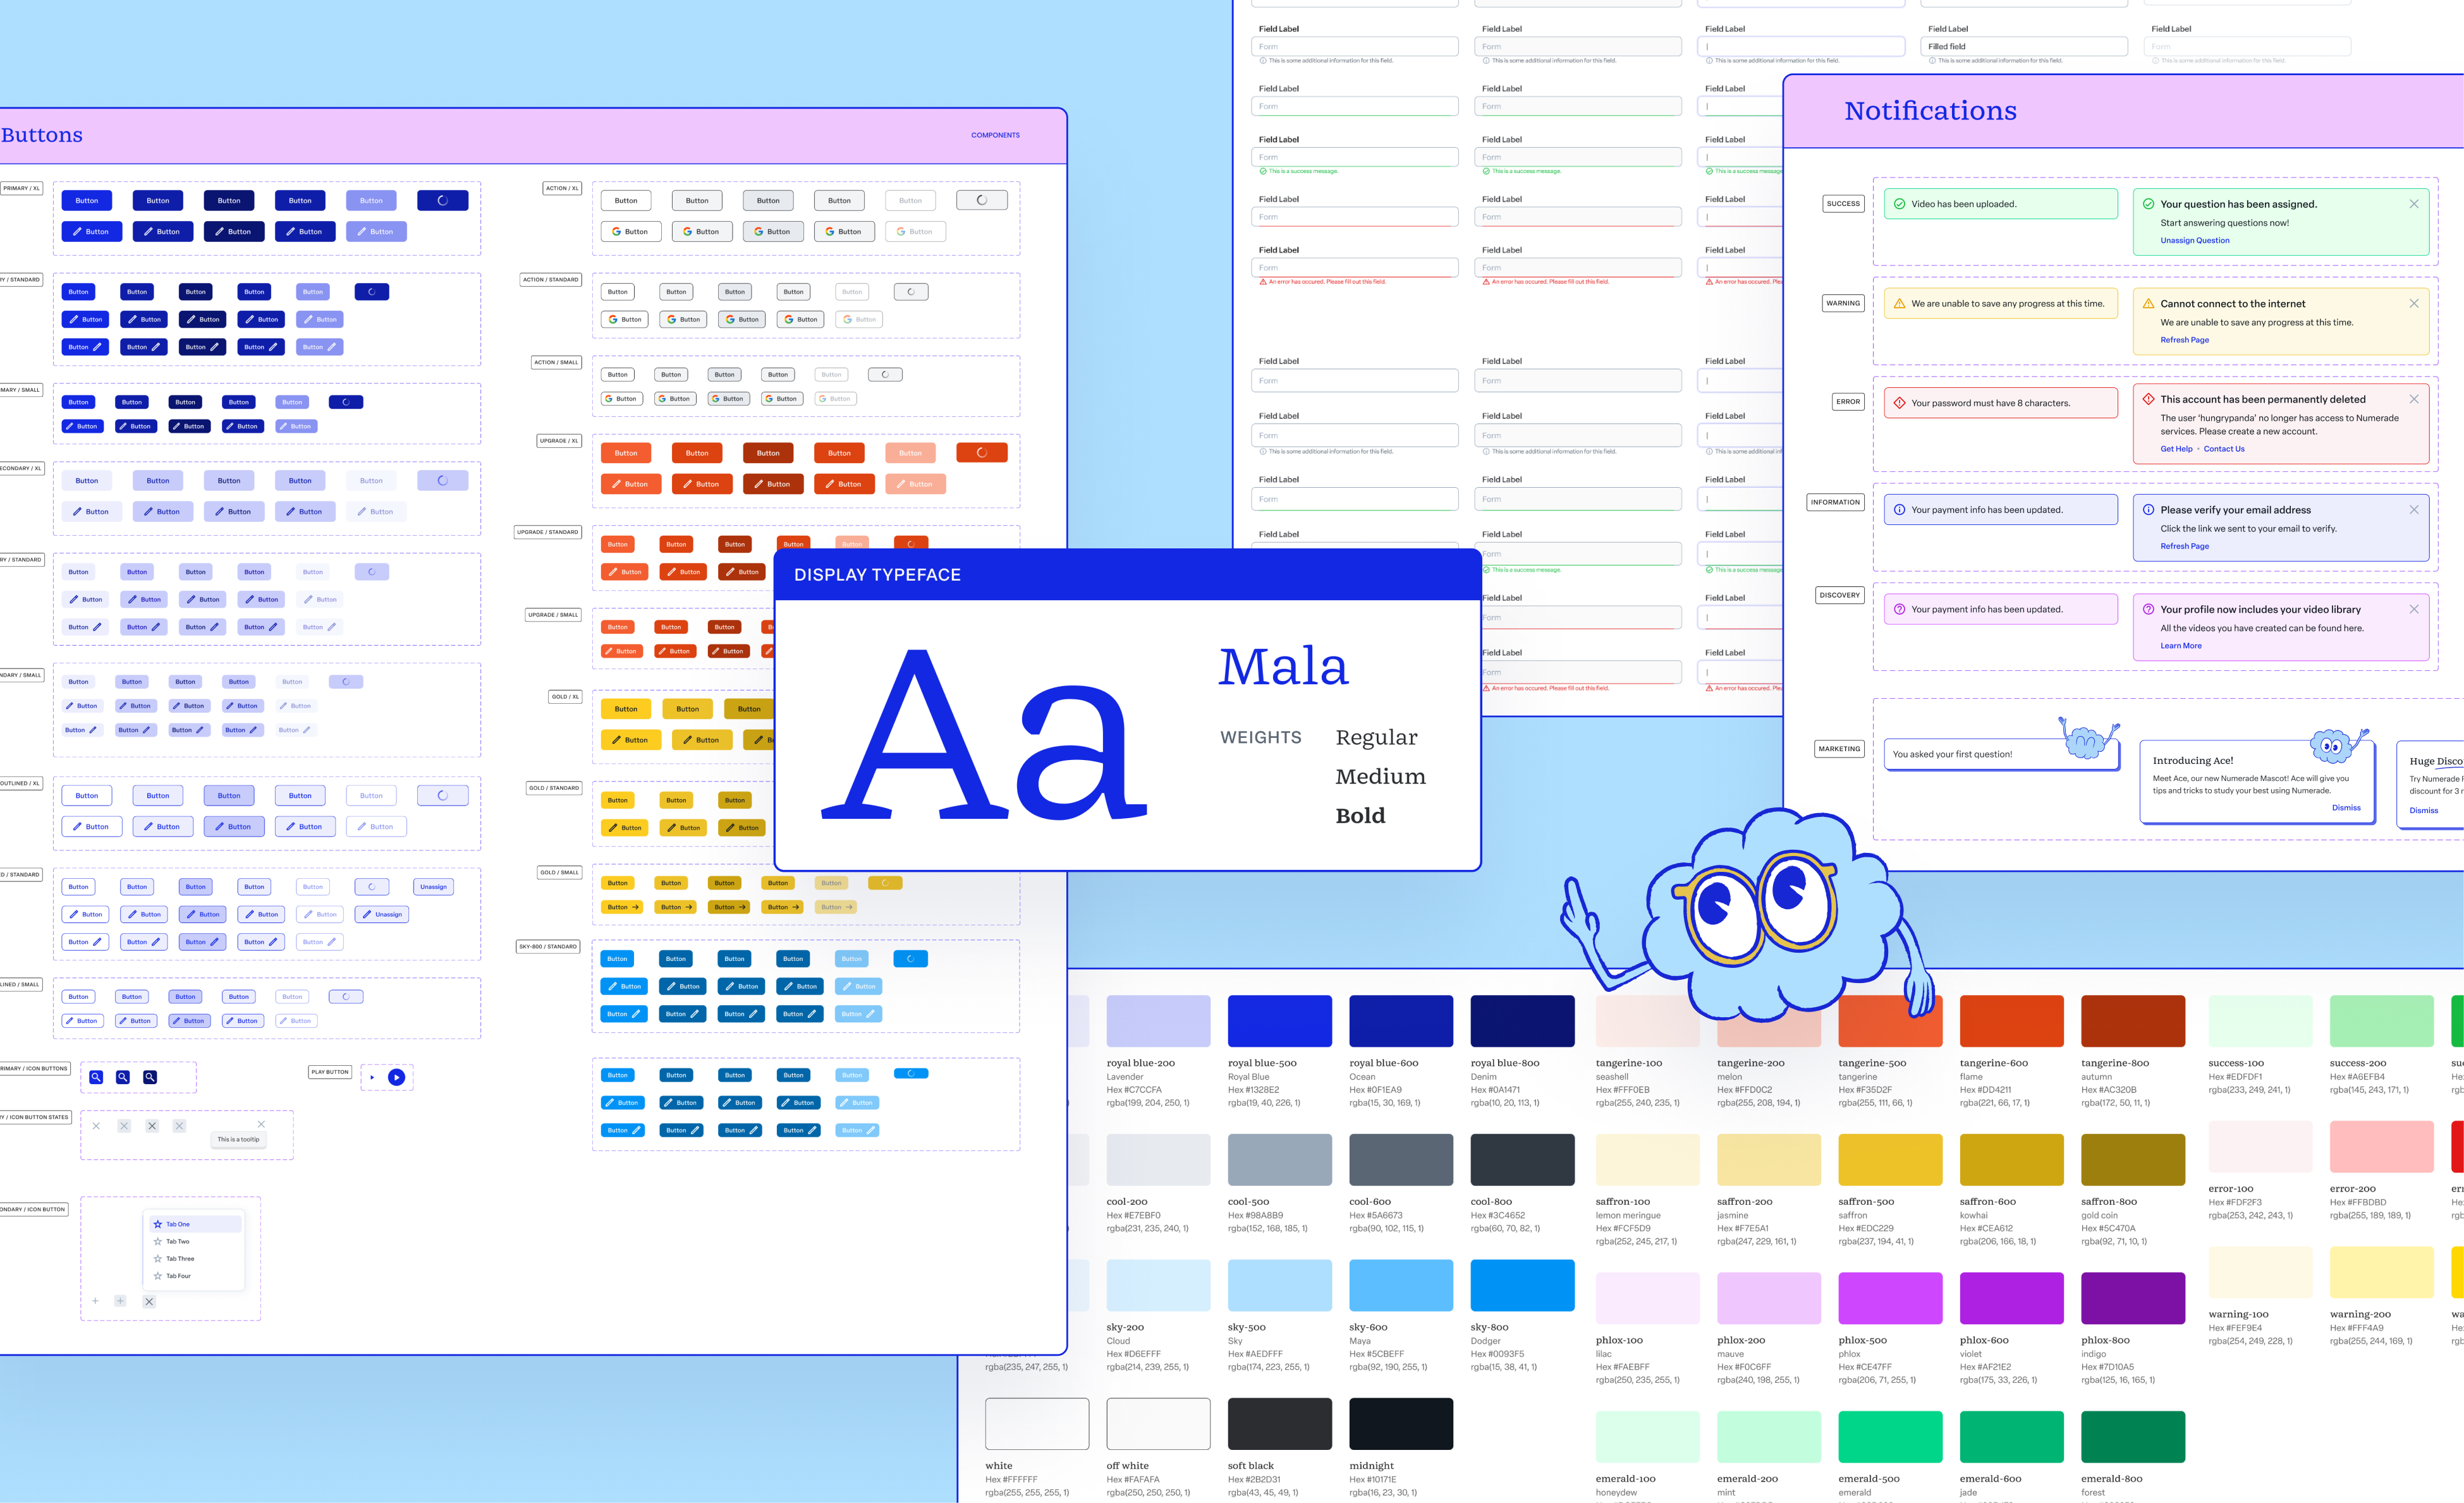Click the star icon beside Tab Two

(x=158, y=1241)
